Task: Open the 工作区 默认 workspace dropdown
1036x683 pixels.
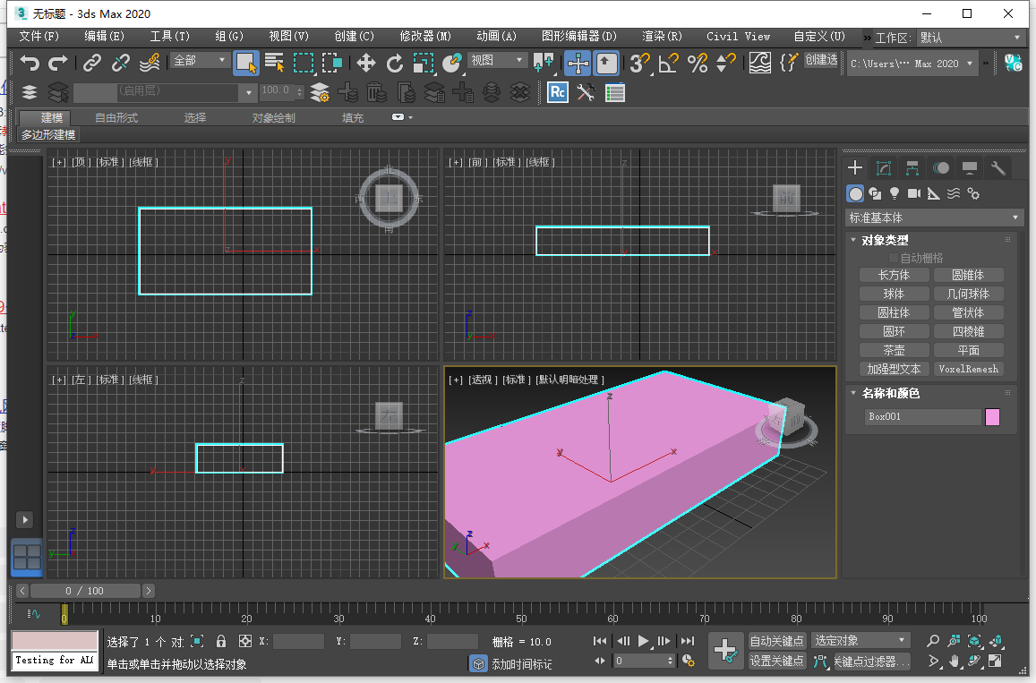Action: tap(971, 38)
